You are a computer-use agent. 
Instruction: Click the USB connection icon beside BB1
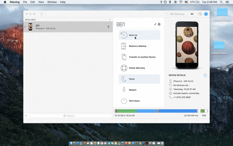[x=108, y=27]
